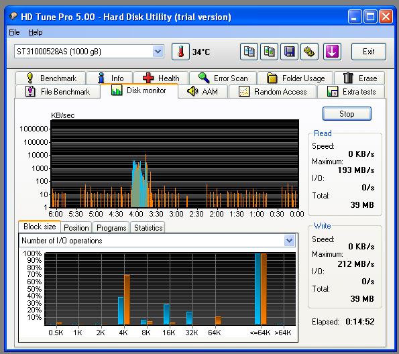The width and height of the screenshot is (399, 354).
Task: Select the Block size sub-tab
Action: [40, 227]
